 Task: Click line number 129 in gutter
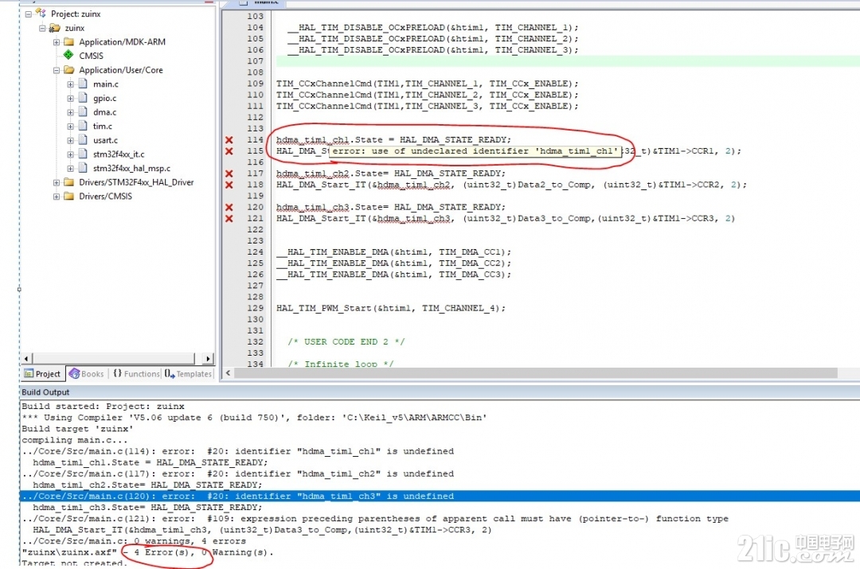tap(255, 308)
